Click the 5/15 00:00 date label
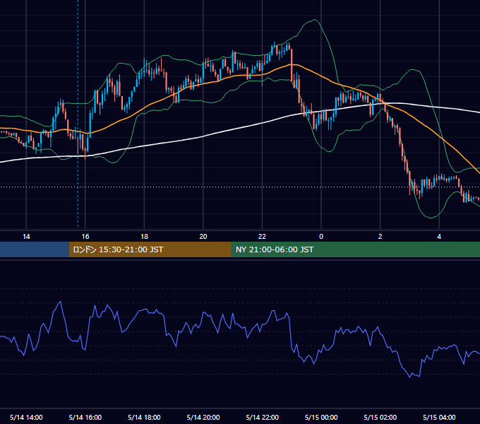The image size is (480, 424). pos(321,417)
